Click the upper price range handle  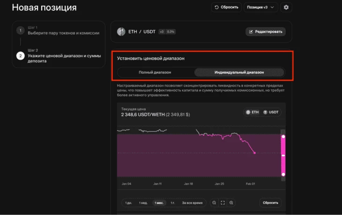tap(283, 137)
